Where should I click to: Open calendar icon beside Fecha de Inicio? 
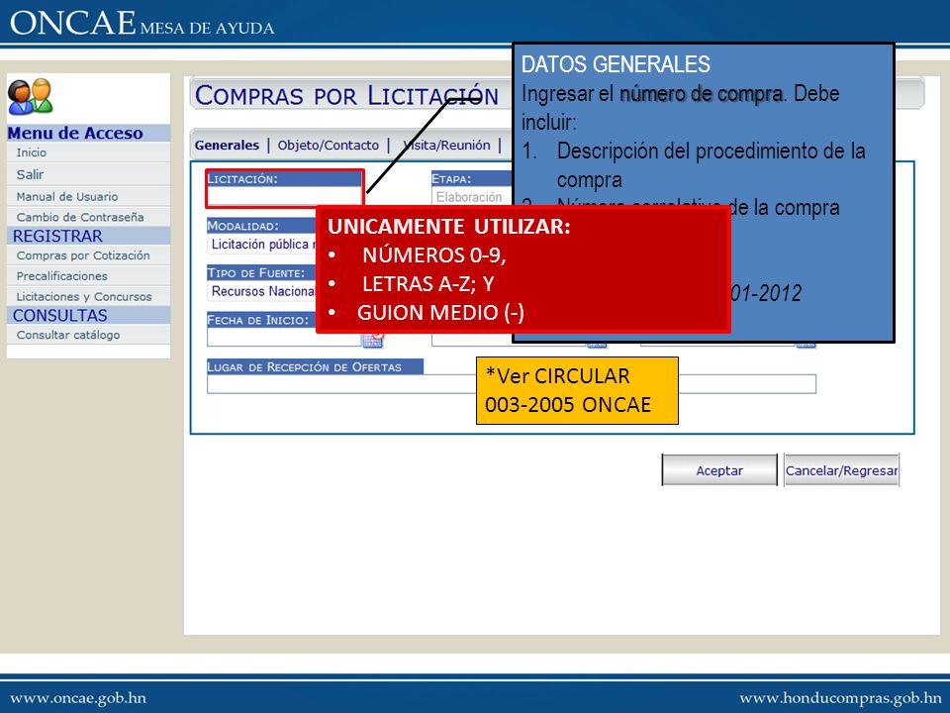[373, 339]
